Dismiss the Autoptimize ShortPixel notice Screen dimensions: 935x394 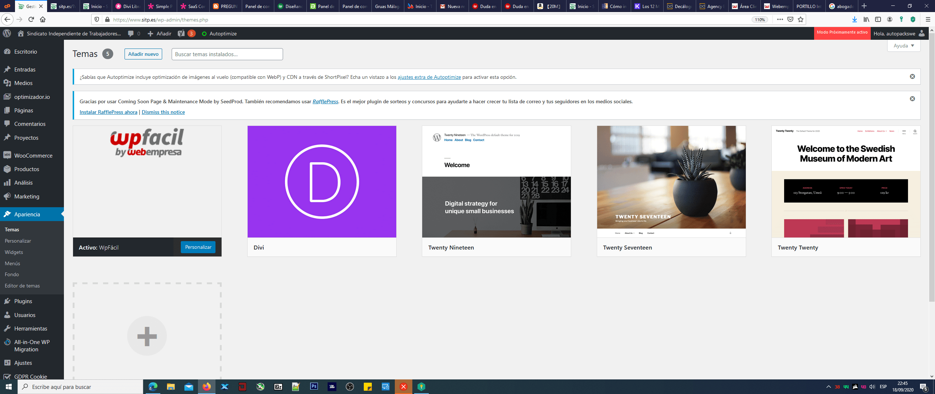[x=912, y=77]
